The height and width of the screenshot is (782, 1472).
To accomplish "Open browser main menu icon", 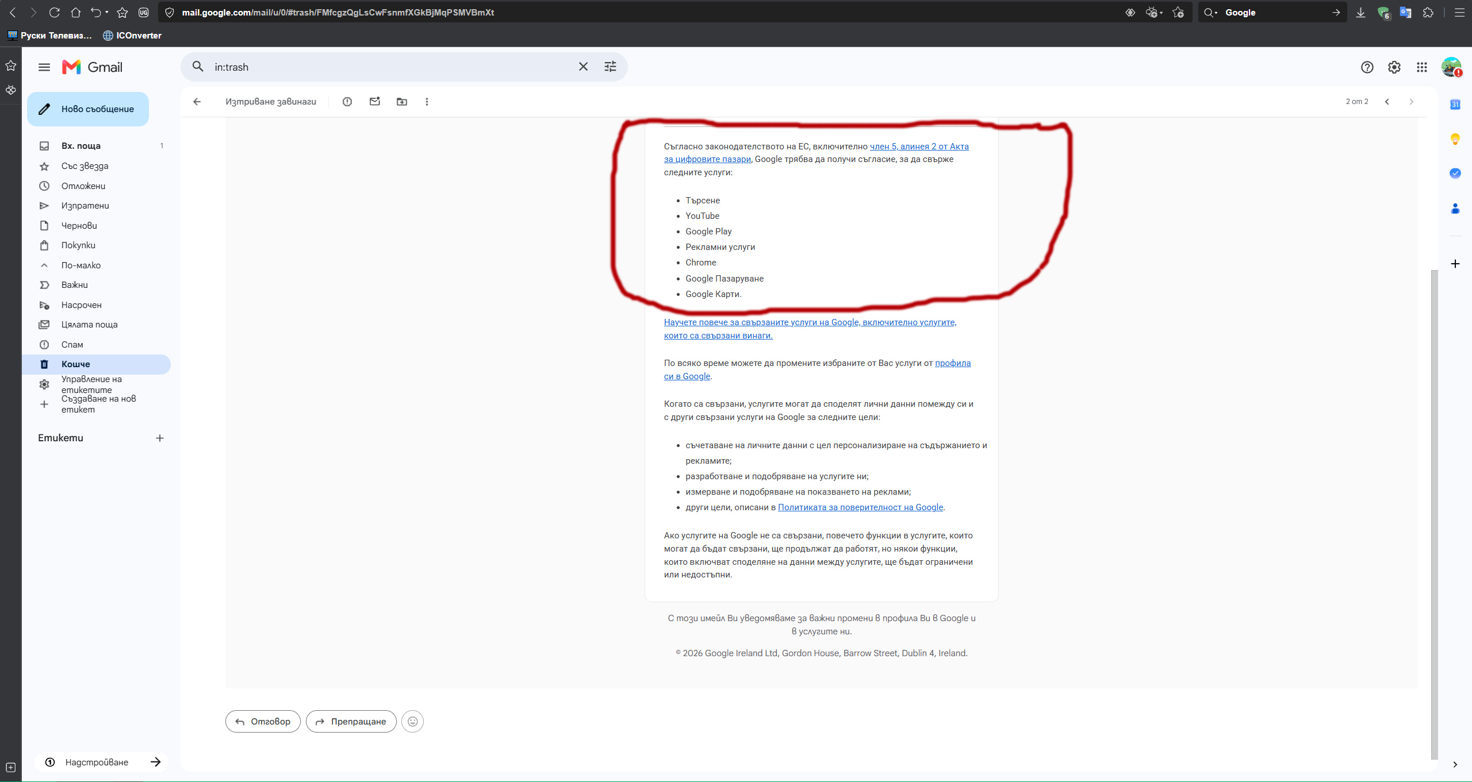I will 1459,13.
